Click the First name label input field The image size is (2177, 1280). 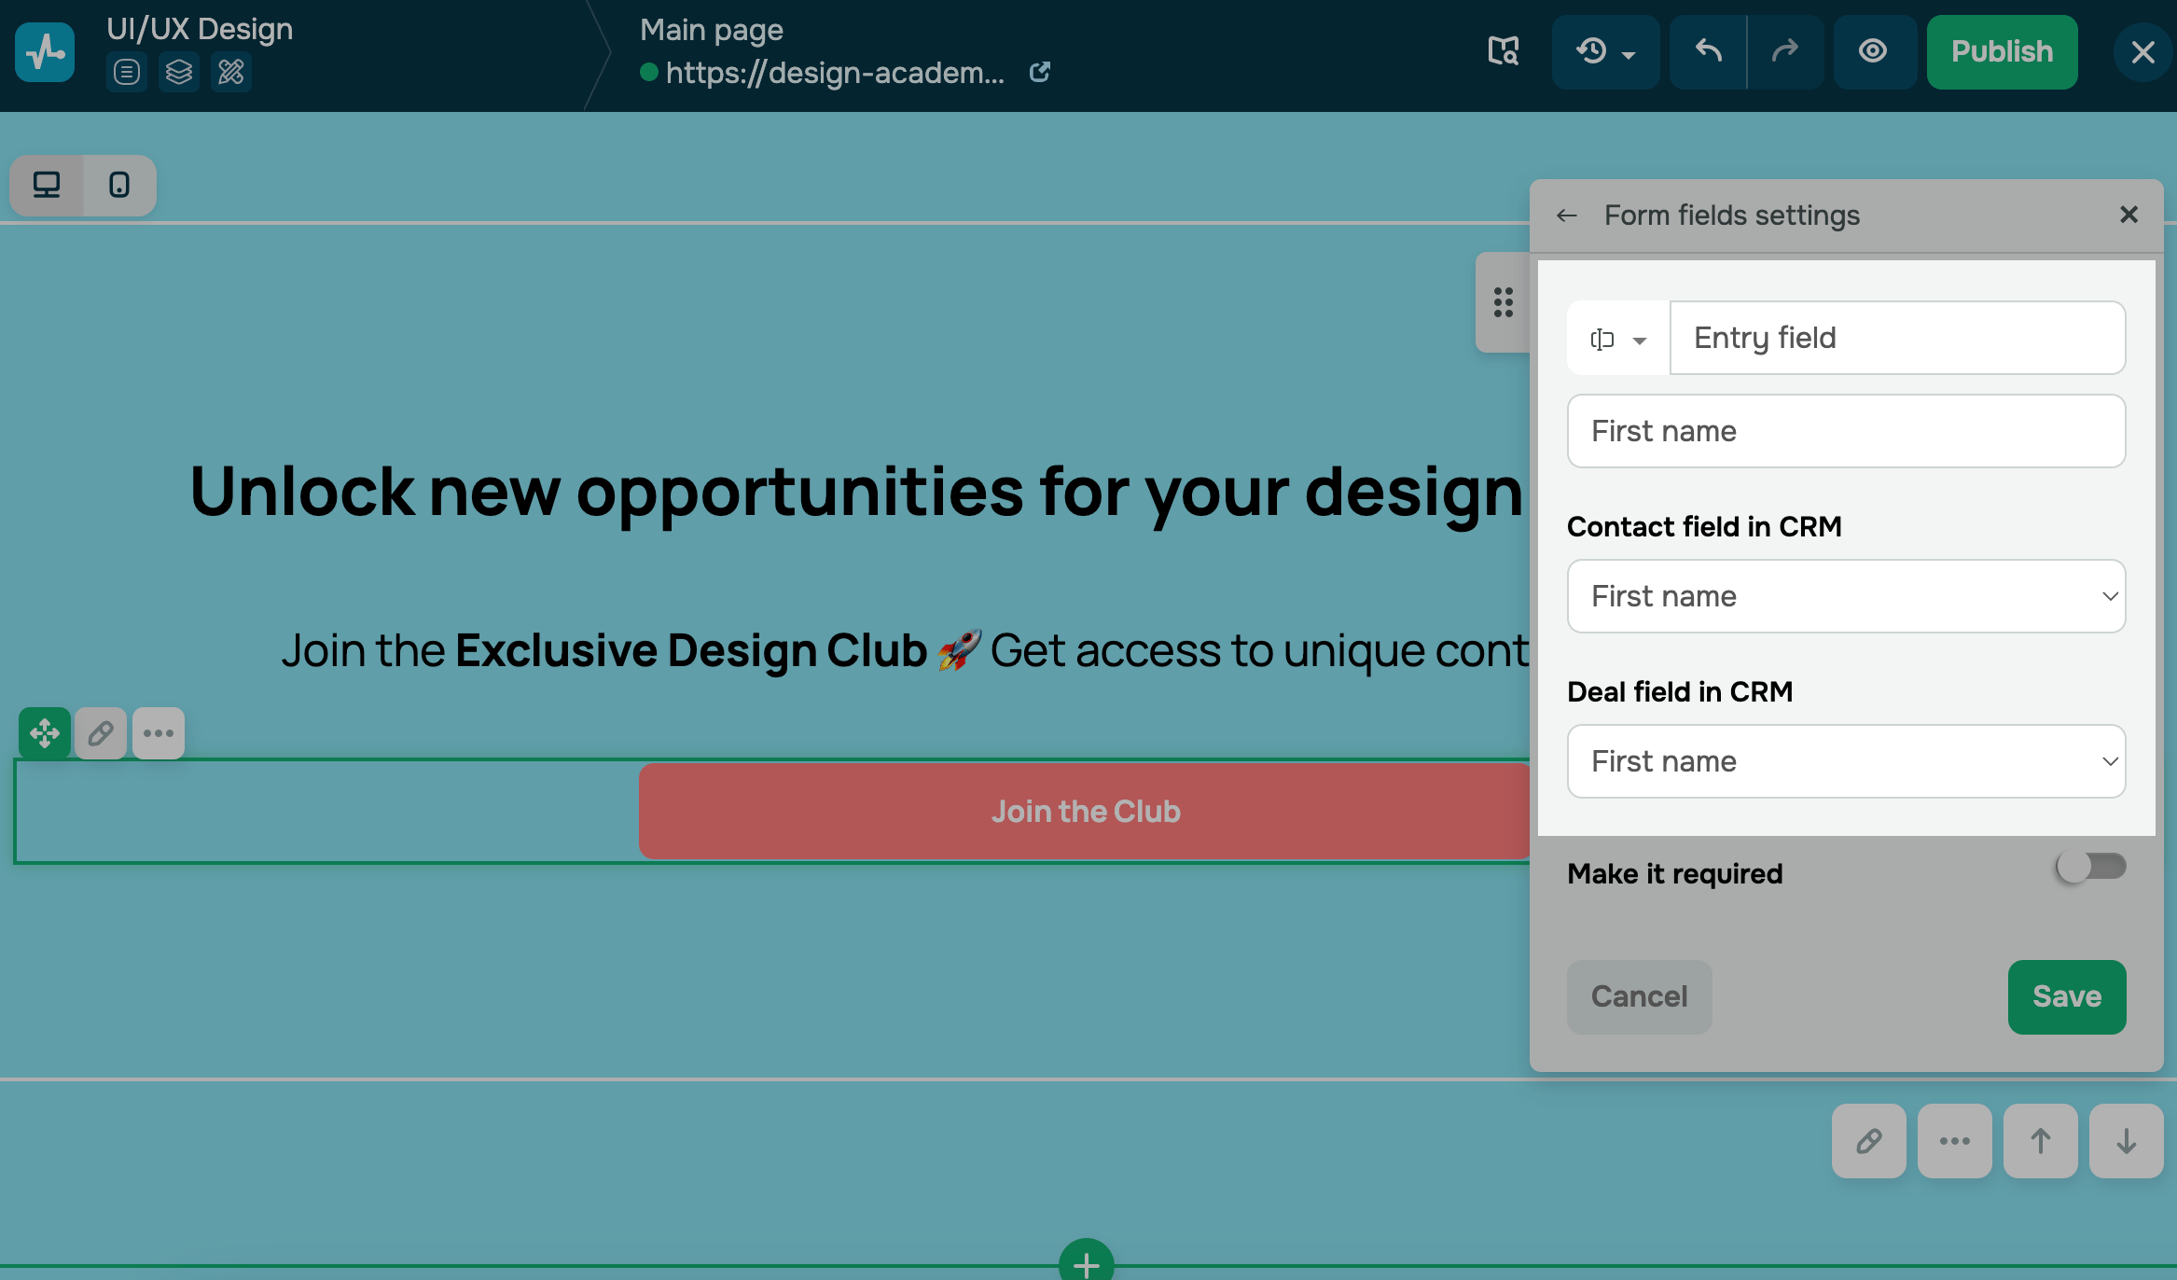[1846, 431]
